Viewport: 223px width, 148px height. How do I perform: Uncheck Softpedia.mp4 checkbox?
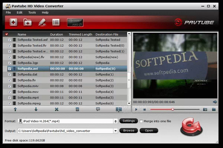point(9,98)
